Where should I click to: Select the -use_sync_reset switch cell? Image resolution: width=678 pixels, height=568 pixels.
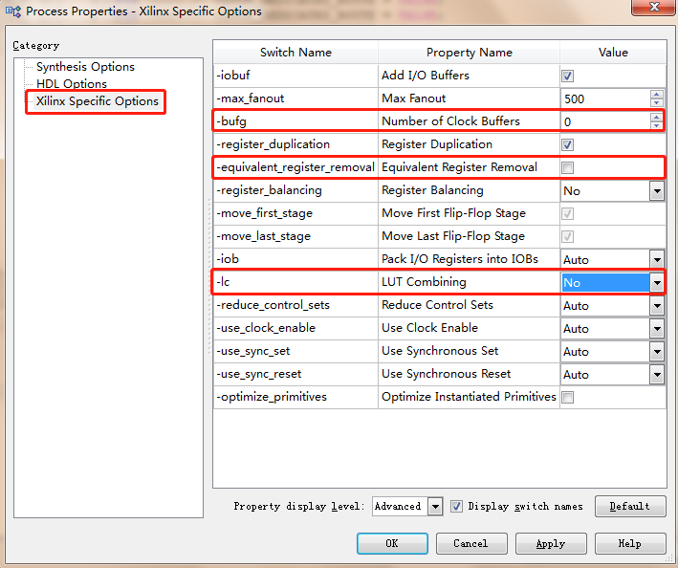295,374
